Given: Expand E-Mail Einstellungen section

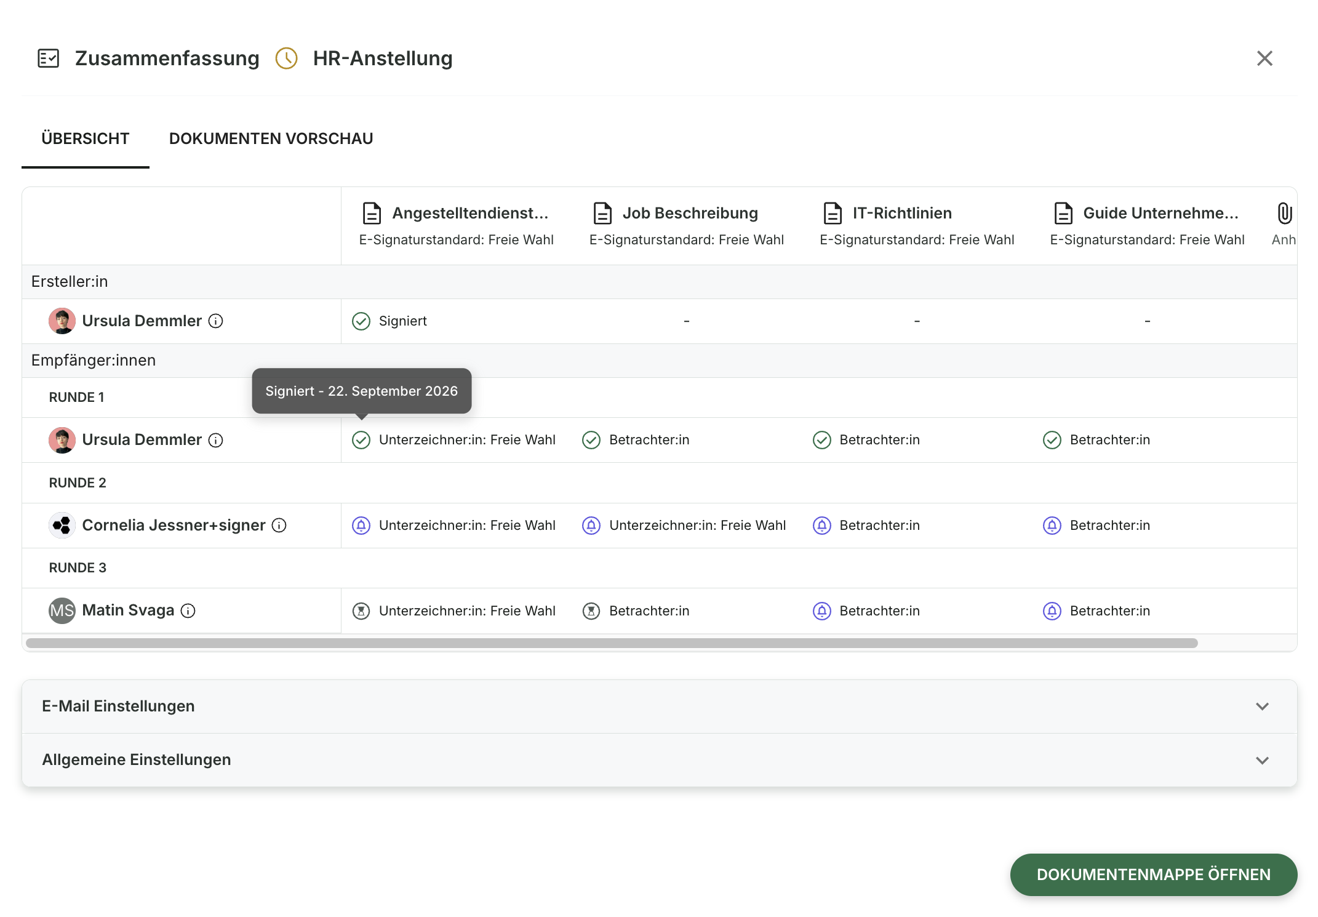Looking at the screenshot, I should (660, 707).
